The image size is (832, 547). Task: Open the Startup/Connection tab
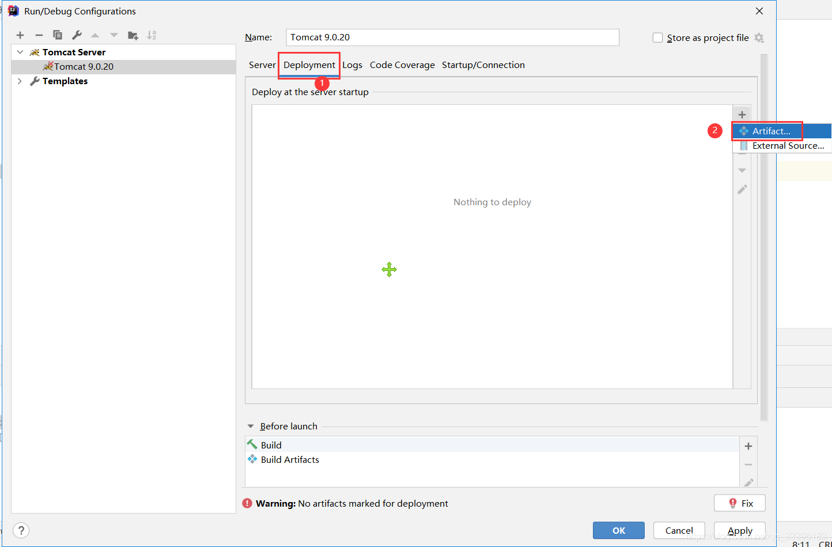[x=483, y=65]
